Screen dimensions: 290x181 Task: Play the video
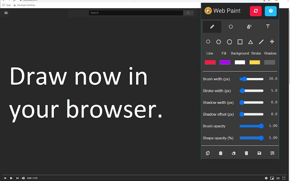11,178
